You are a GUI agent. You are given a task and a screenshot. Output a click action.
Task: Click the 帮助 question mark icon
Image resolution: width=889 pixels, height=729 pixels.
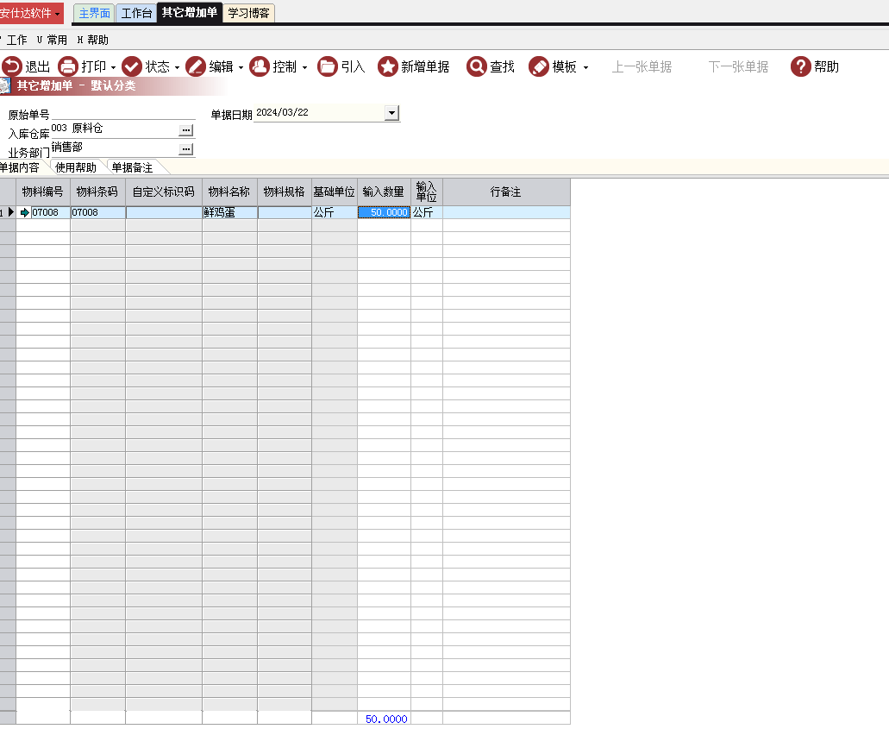(x=800, y=66)
